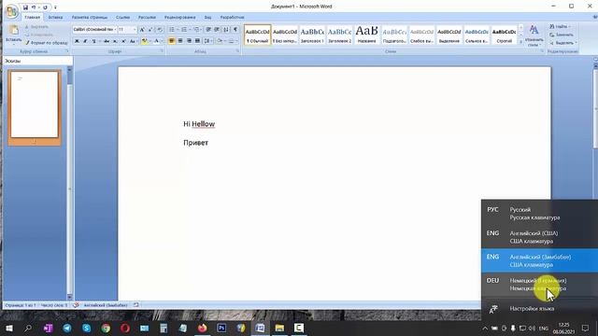Click the numbered list icon
The image size is (598, 336).
(x=184, y=29)
